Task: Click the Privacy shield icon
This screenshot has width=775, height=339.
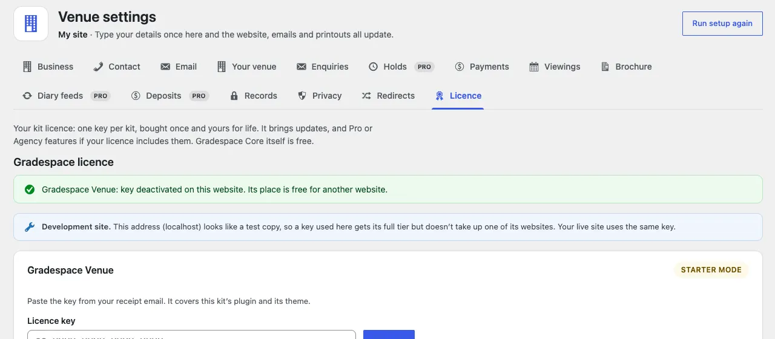Action: [302, 96]
